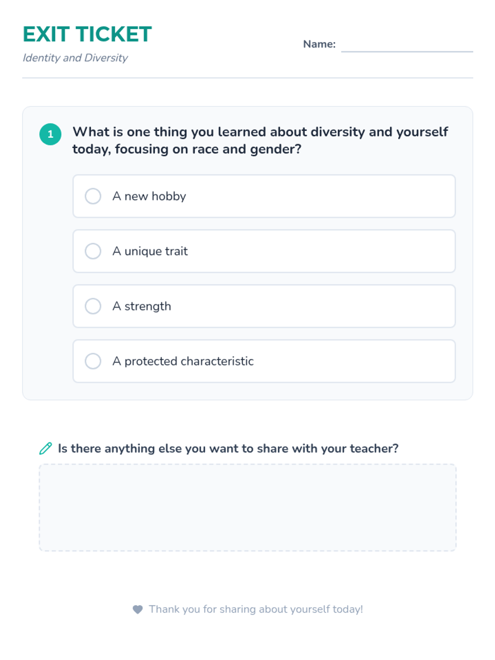Select the 'A new hobby' radio circle
This screenshot has width=495, height=660.
[x=93, y=196]
